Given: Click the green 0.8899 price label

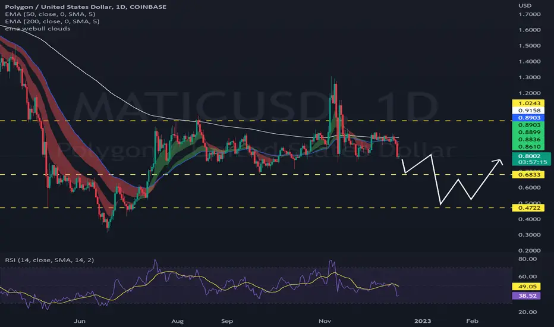Looking at the screenshot, I should point(528,132).
